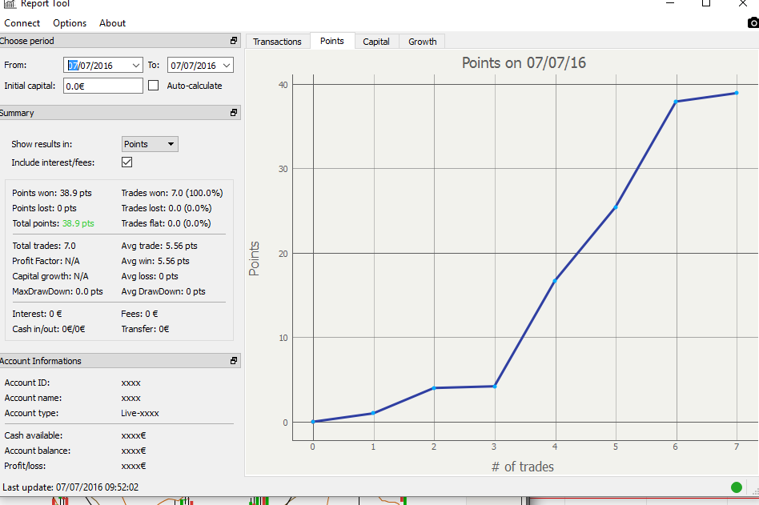Click the chart data point at trade 4
The width and height of the screenshot is (759, 505).
[555, 281]
